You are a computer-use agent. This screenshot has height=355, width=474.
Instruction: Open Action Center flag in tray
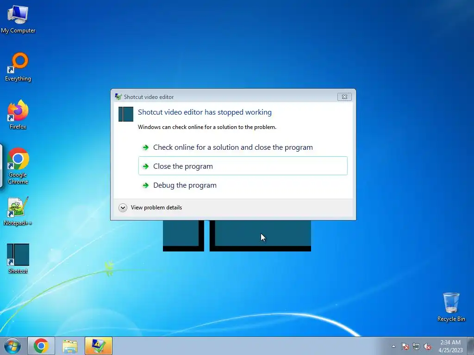point(405,346)
